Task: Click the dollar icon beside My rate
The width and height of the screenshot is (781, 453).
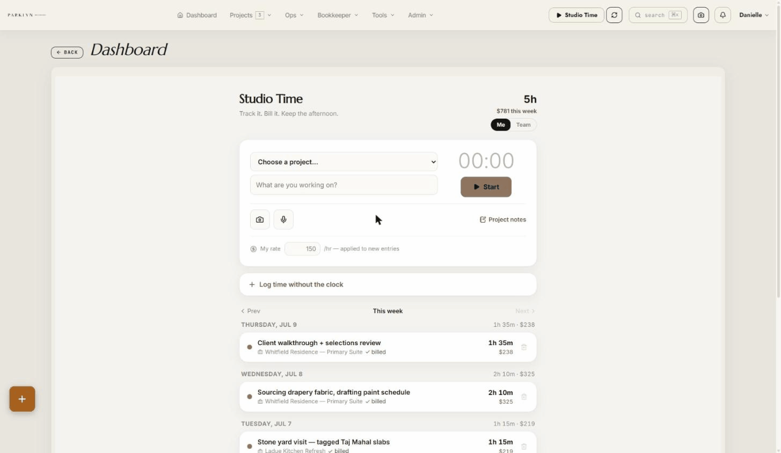Action: coord(253,249)
